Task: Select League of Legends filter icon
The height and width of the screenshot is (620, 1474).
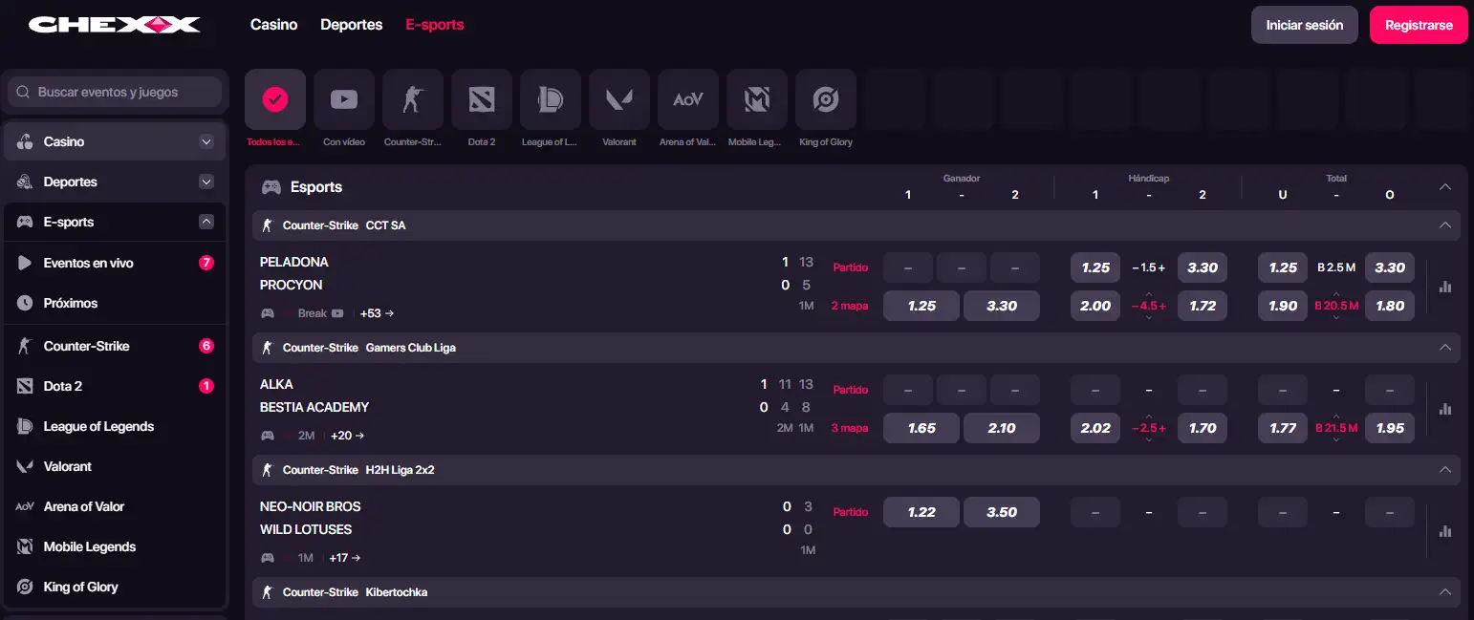Action: click(551, 98)
